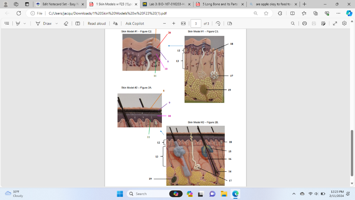Expand the Draw tool options dropdown
This screenshot has height=200, width=355.
pyautogui.click(x=56, y=23)
